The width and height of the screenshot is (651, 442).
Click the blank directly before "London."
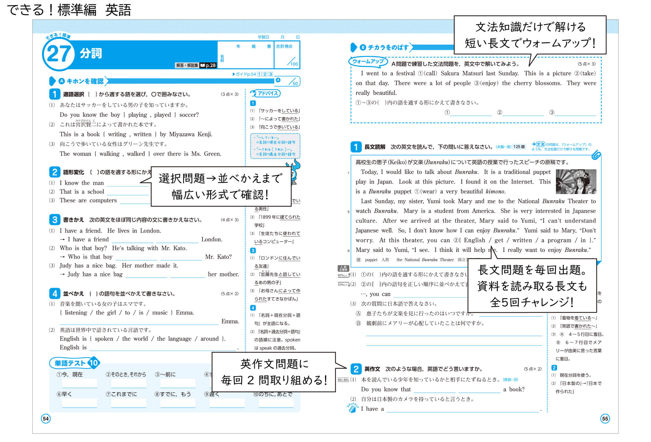[x=177, y=240]
